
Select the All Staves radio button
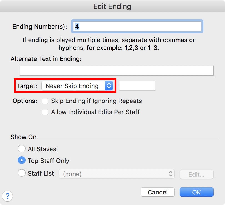(21, 149)
